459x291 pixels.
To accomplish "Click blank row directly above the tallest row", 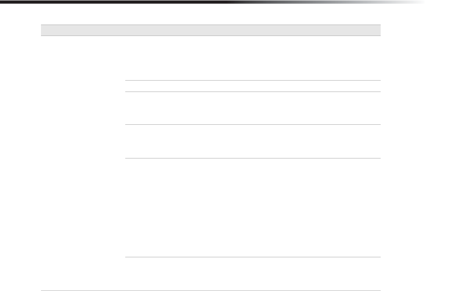I will pyautogui.click(x=253, y=141).
